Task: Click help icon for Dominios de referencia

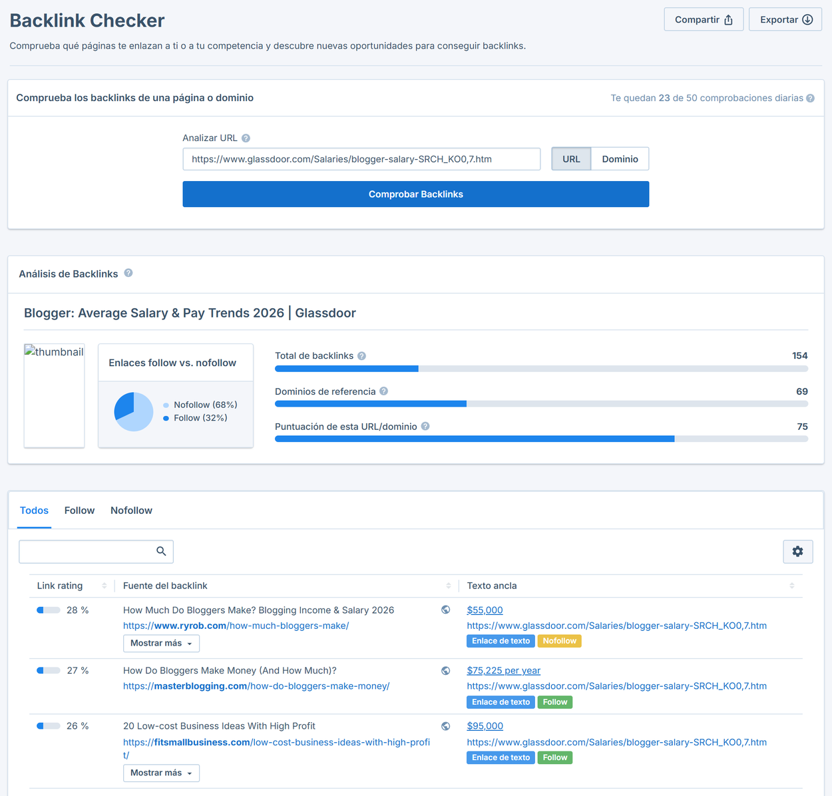Action: click(383, 391)
